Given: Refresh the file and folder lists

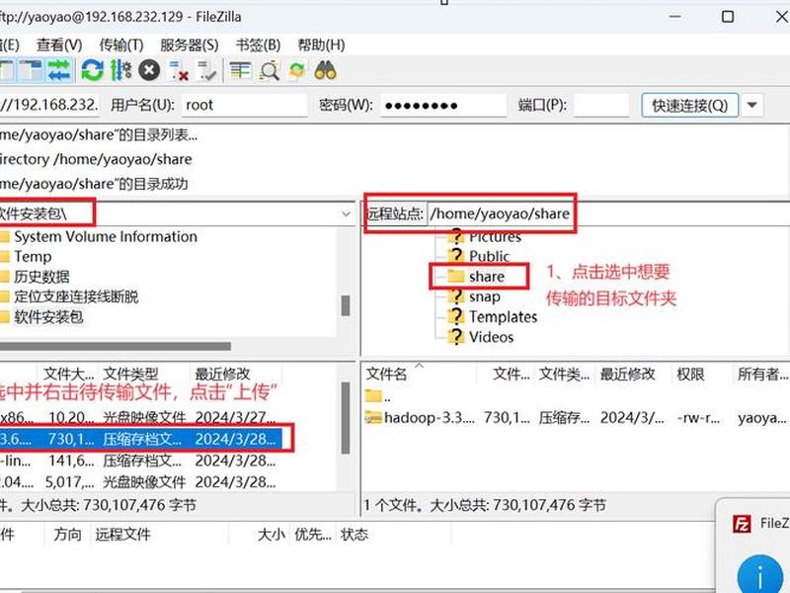Looking at the screenshot, I should [x=92, y=70].
